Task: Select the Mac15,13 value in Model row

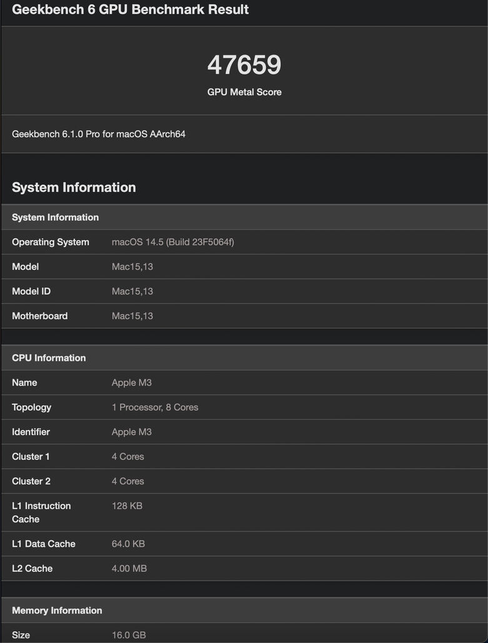Action: point(133,267)
